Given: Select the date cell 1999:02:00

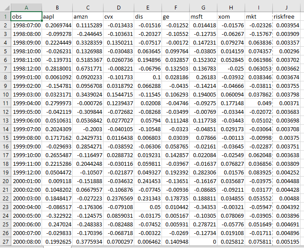Looking at the screenshot, I should tap(26, 86).
